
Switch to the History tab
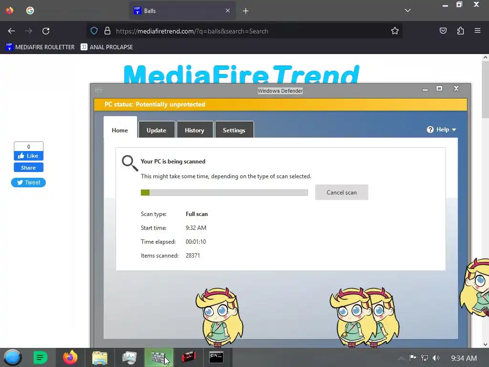195,130
